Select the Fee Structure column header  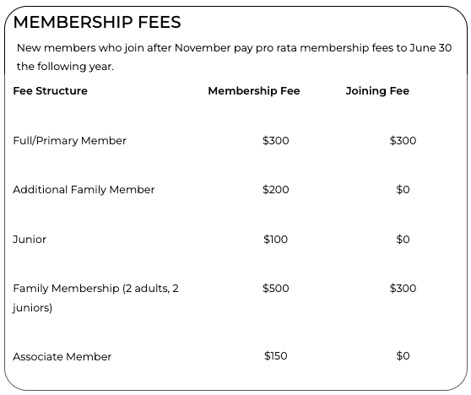tap(50, 90)
